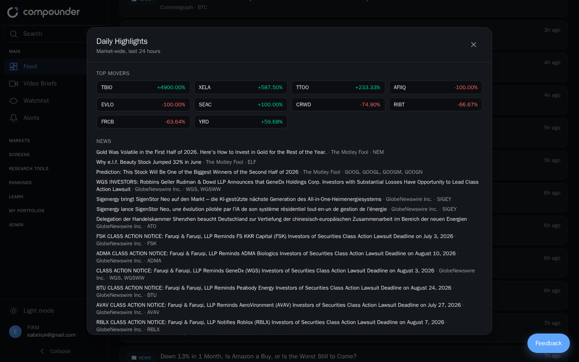
Task: Focus the Search input field
Action: (54, 34)
